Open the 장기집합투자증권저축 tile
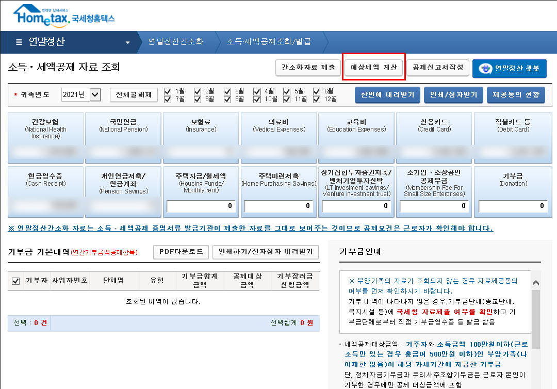The image size is (557, 389). tap(356, 192)
